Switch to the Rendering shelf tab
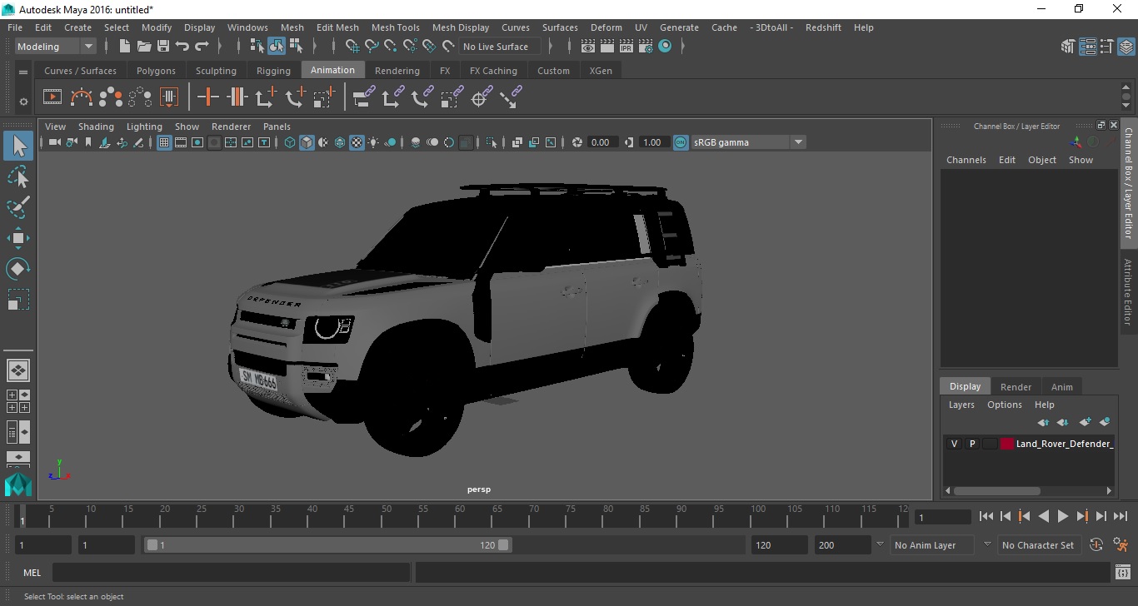The height and width of the screenshot is (606, 1138). pos(397,71)
